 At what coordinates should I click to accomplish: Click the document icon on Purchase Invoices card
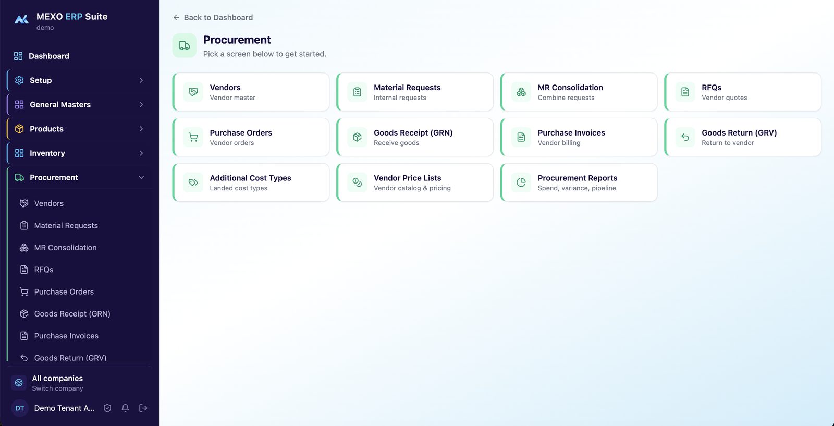coord(521,137)
